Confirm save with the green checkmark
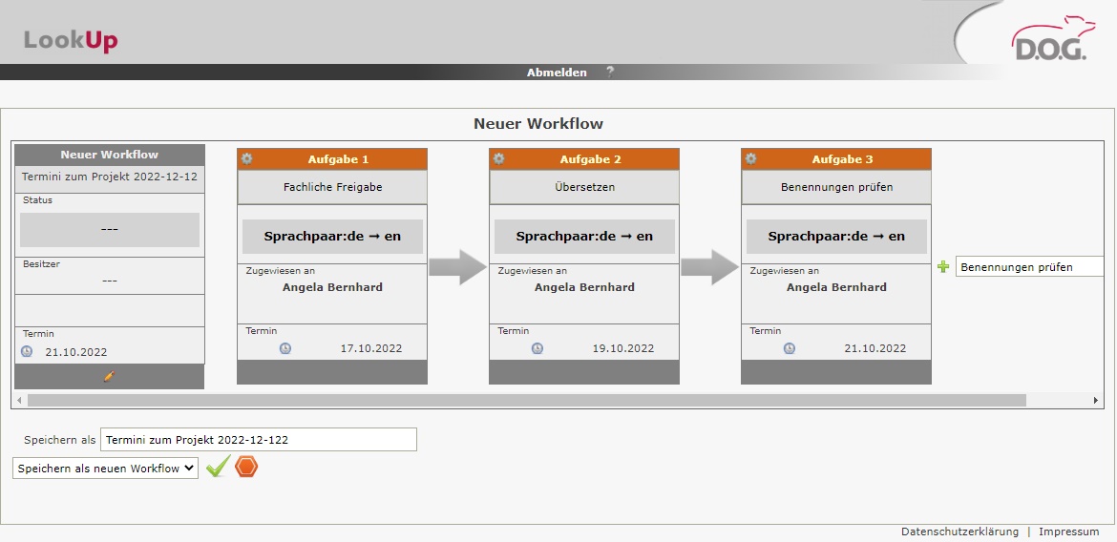 coord(218,468)
